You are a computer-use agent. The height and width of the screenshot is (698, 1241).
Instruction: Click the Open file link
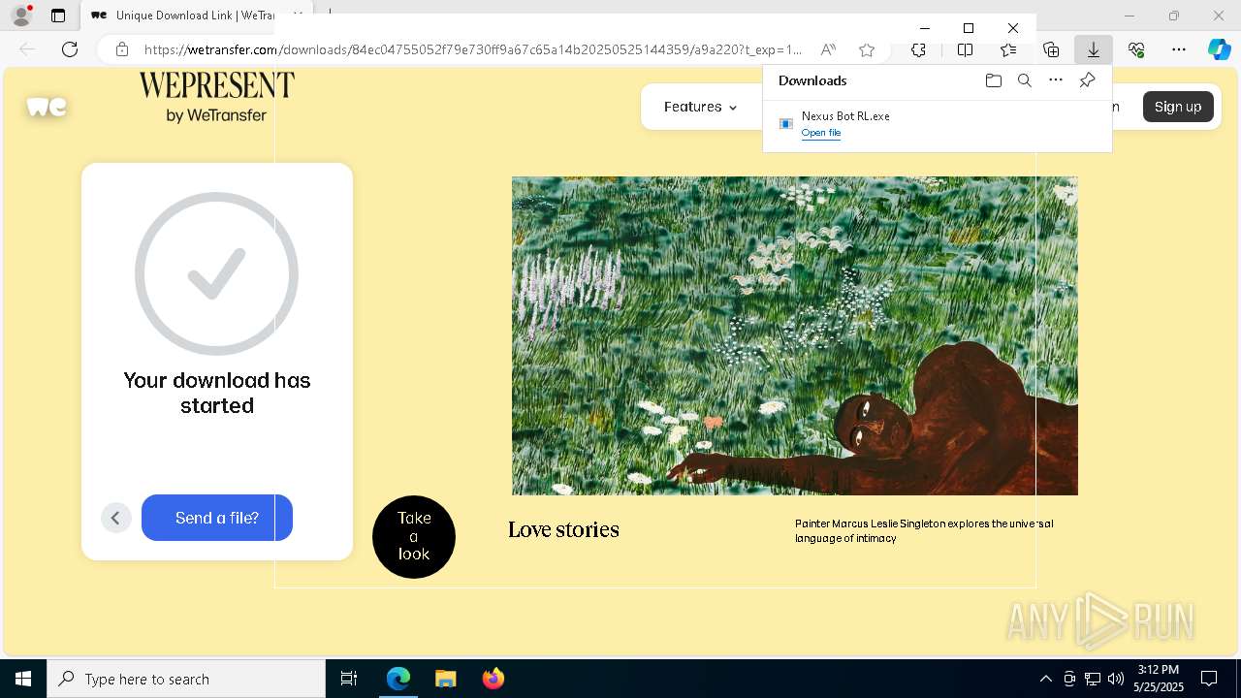821,133
